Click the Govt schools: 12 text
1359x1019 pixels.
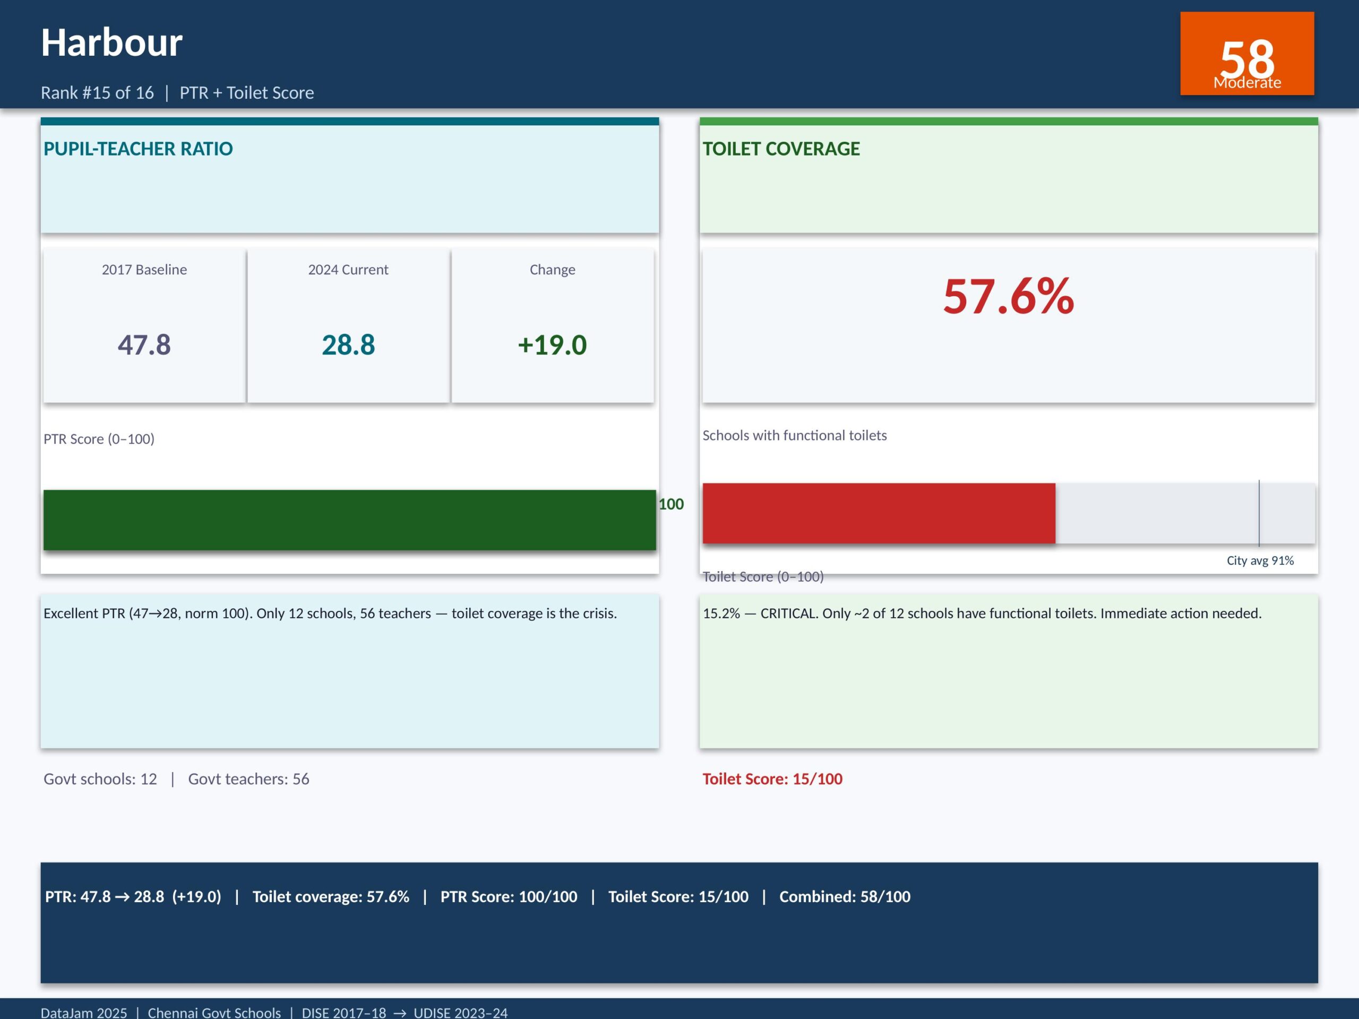coord(100,779)
